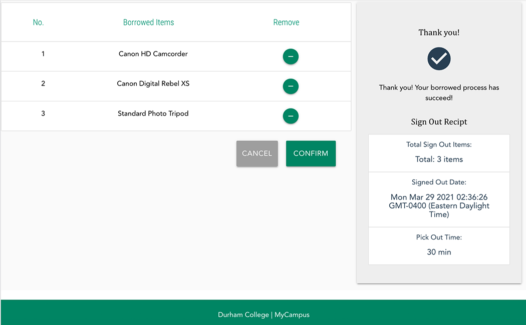Click the No. column header

coord(38,22)
